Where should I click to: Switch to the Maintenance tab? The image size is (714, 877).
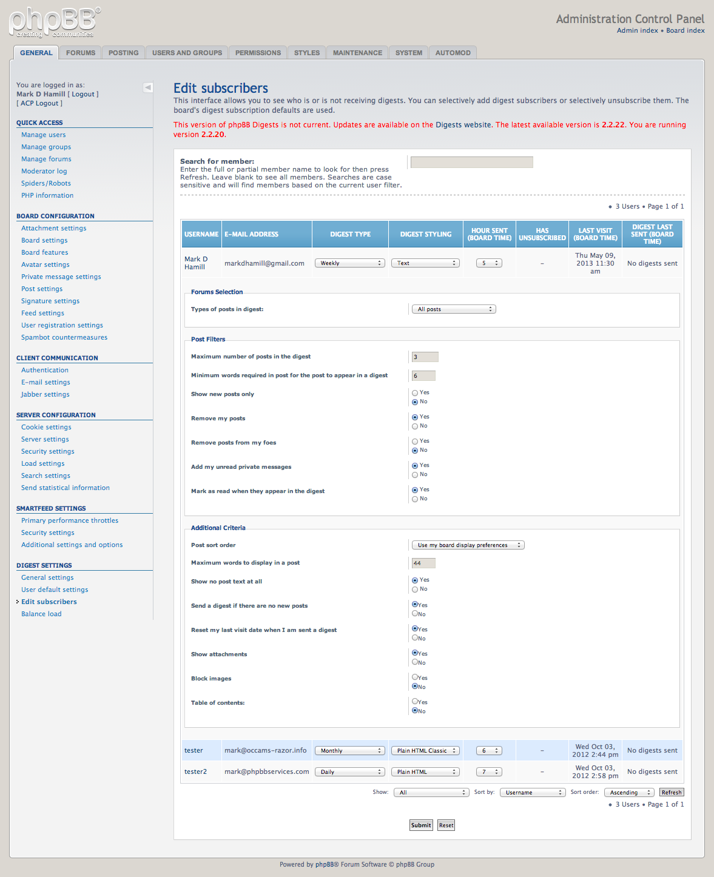point(357,53)
